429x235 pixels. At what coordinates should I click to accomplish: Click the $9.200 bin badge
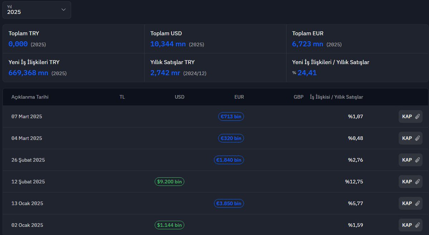(x=170, y=182)
